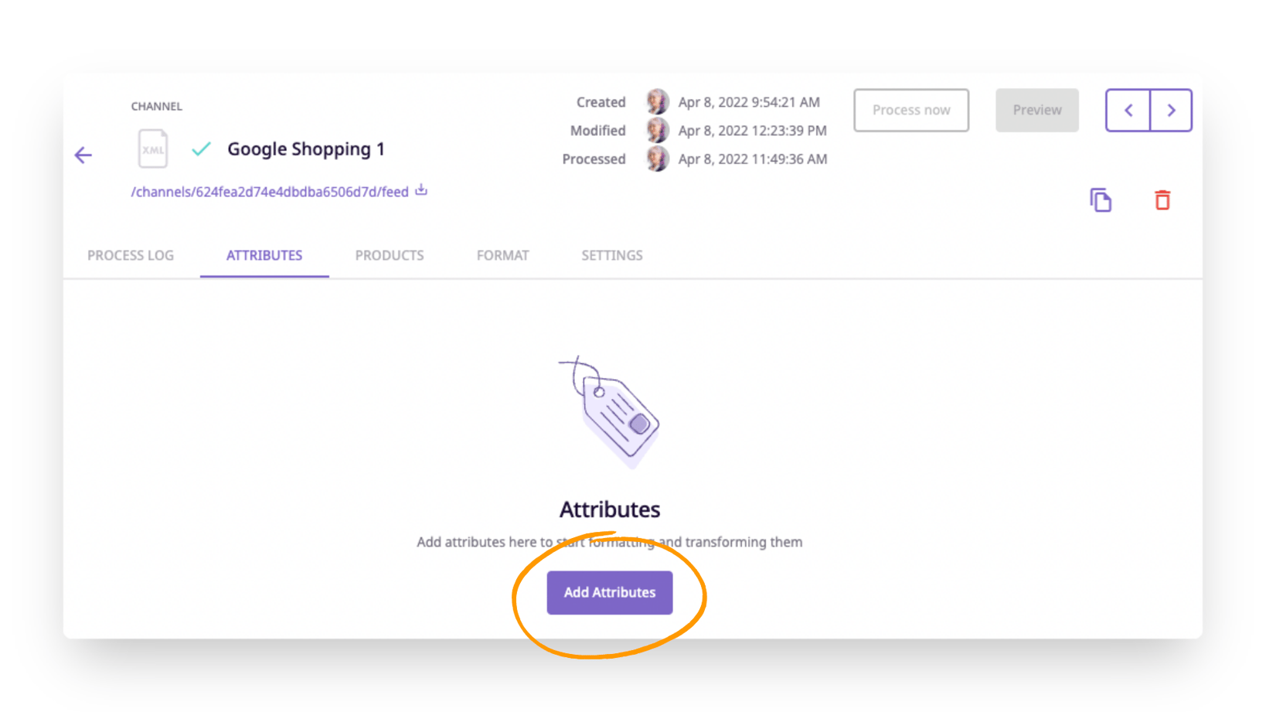Duplicate the channel with the copy icon
1266x712 pixels.
click(x=1101, y=199)
